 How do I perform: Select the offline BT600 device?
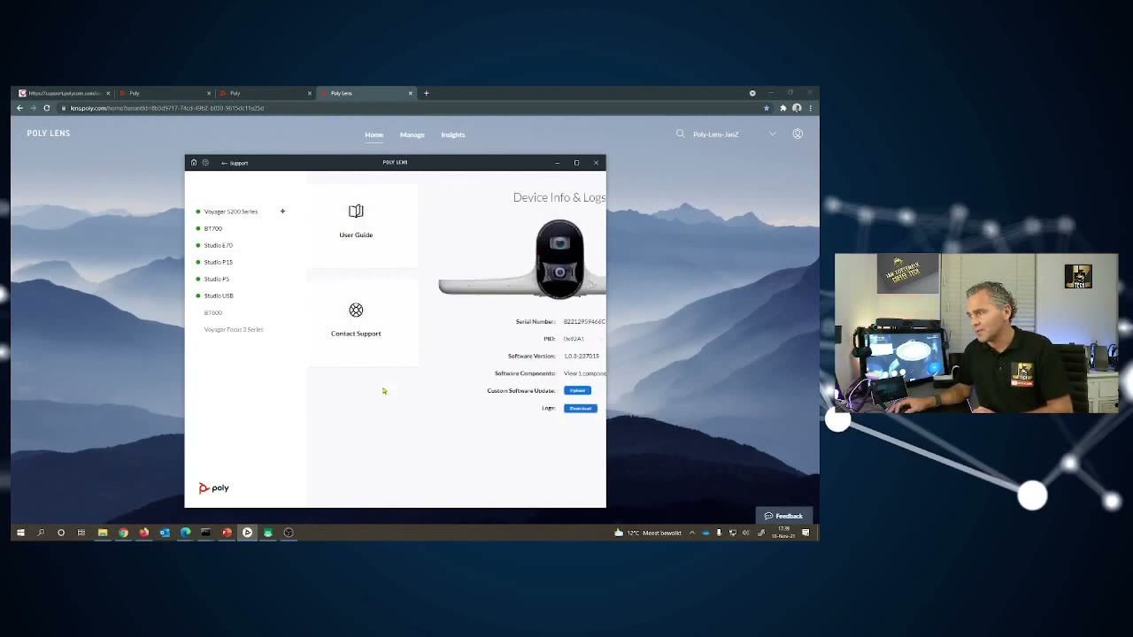[212, 312]
